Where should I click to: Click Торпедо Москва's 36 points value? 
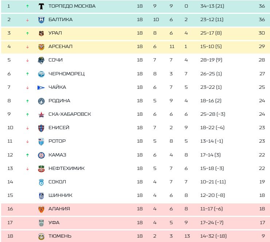click(261, 6)
